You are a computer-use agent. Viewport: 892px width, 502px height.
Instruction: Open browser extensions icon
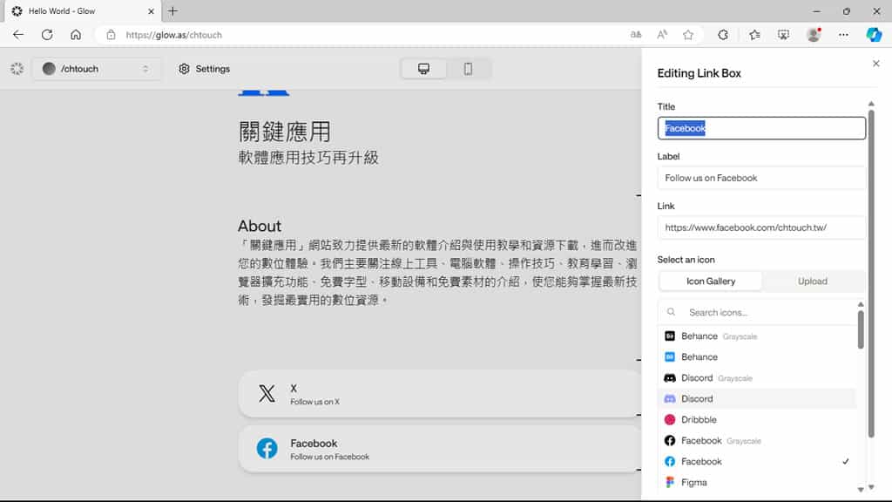click(723, 35)
